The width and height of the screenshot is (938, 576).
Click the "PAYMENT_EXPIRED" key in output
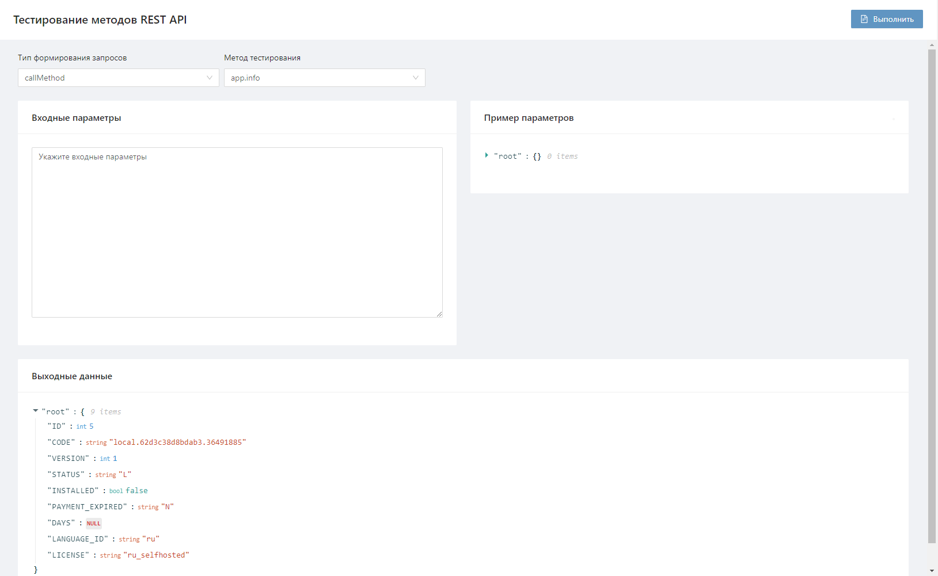point(87,507)
